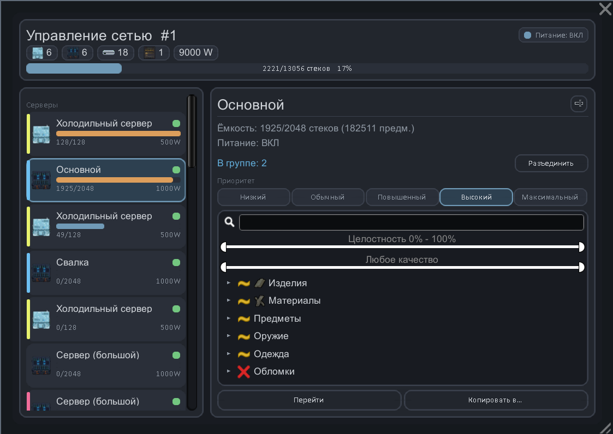Toggle the red X on Обломки category

point(243,372)
